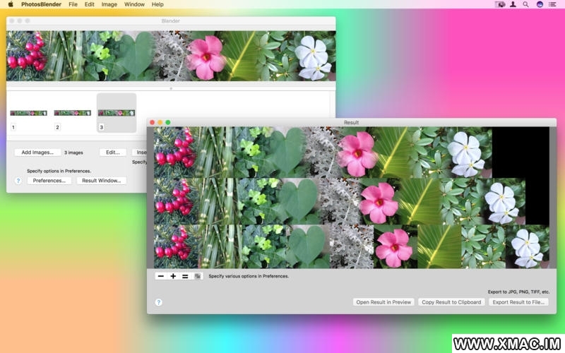565x353 pixels.
Task: Click the Preferences... button
Action: [x=49, y=181]
